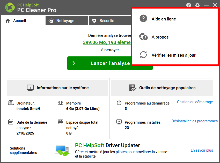Viewport: 220px width, 163px height.
Task: Click the Driver Updater computer image
Action: [62, 151]
